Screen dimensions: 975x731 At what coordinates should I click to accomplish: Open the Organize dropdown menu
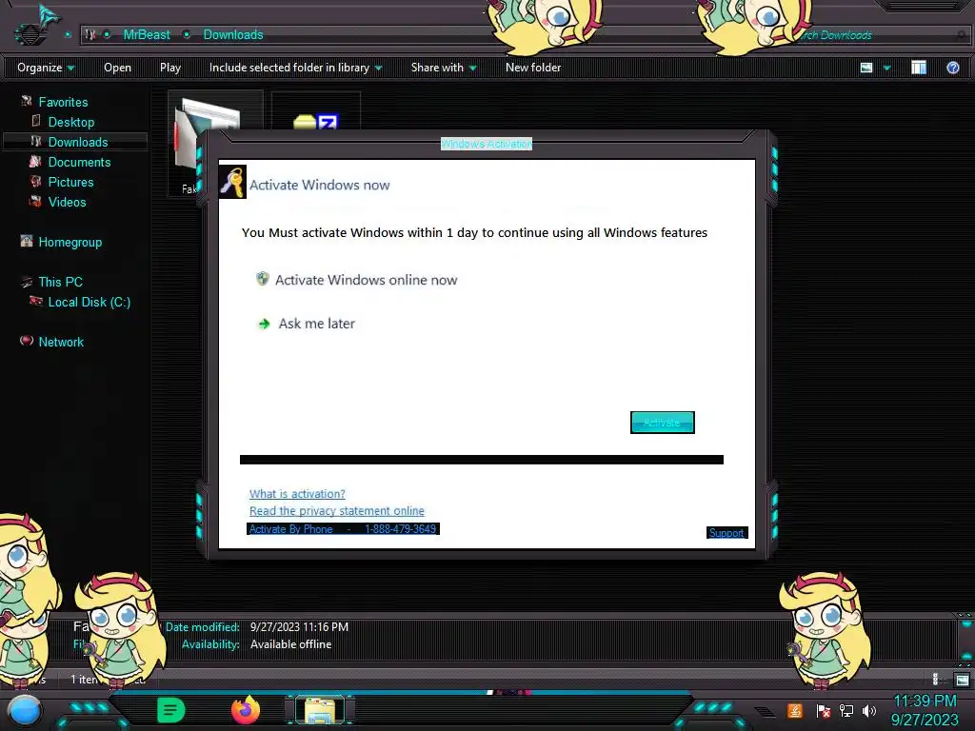pos(46,68)
